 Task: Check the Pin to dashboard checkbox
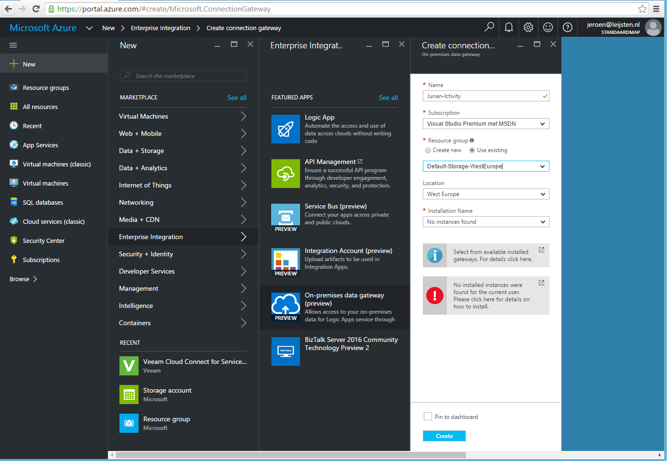tap(428, 417)
